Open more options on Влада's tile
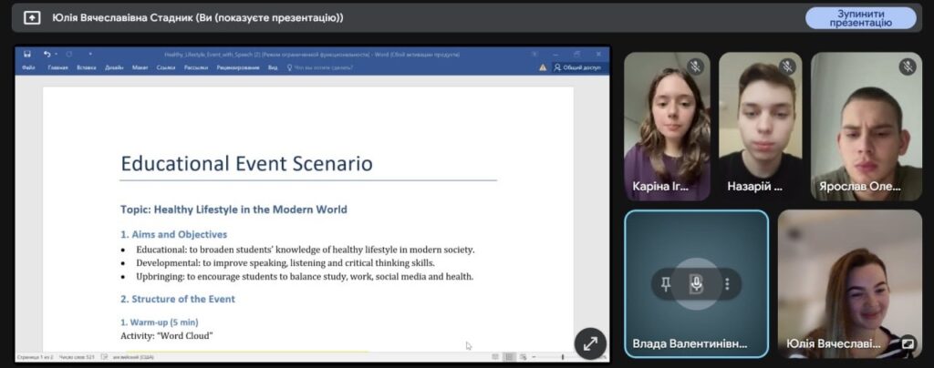Screen dimensions: 934x368 pyautogui.click(x=727, y=284)
